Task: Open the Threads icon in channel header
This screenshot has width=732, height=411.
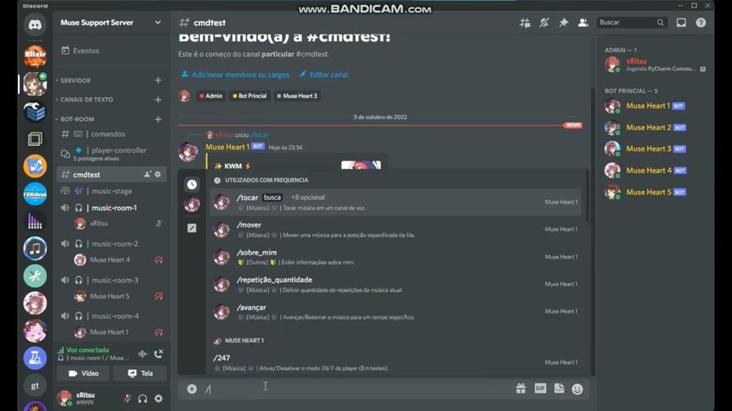Action: (x=524, y=22)
